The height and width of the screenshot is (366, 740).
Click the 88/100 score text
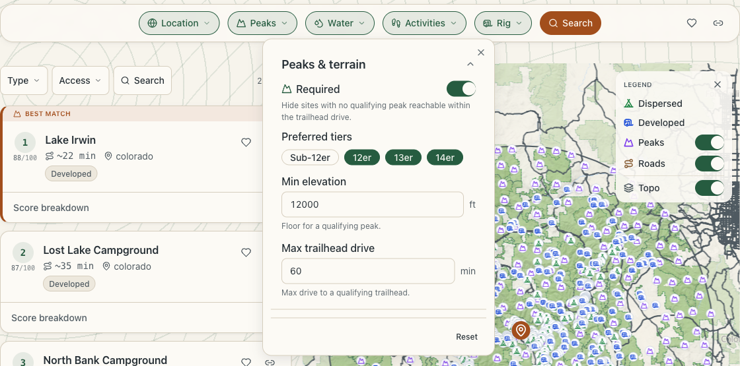(x=25, y=158)
